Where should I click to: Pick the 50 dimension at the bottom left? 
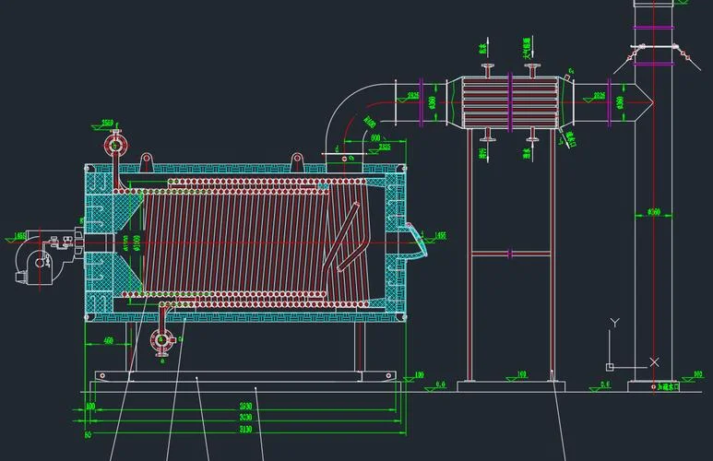pyautogui.click(x=88, y=434)
